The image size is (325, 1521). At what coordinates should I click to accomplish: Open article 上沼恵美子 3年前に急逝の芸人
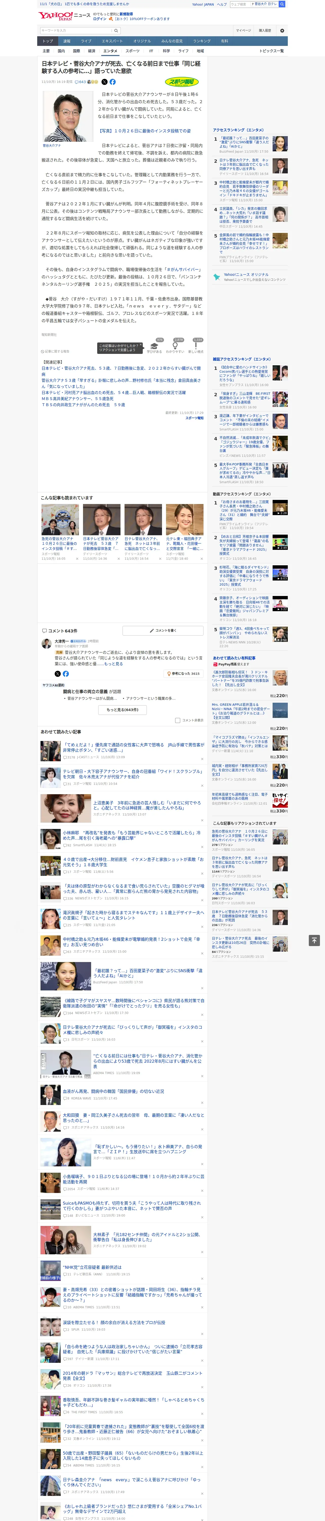pyautogui.click(x=148, y=805)
